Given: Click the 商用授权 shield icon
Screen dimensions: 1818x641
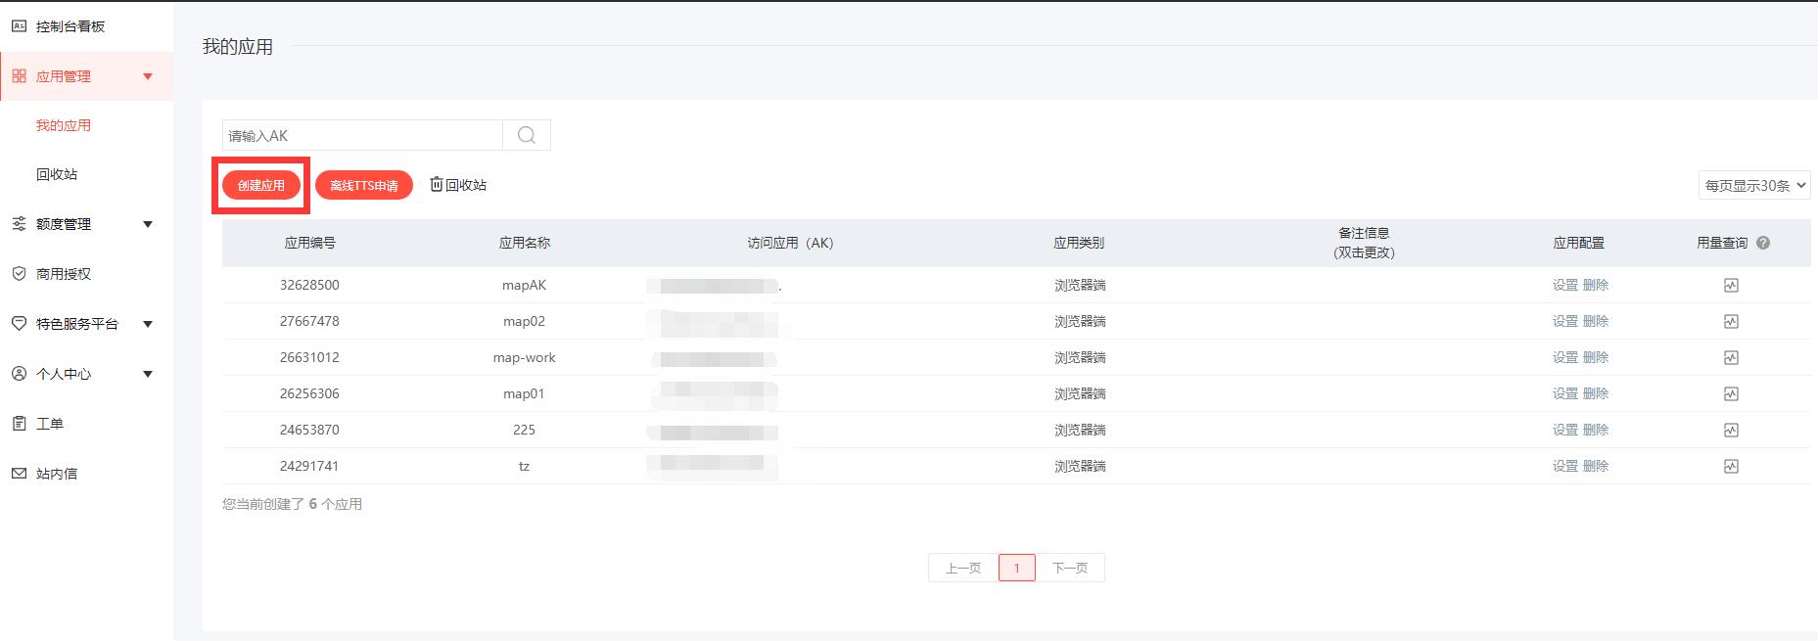Looking at the screenshot, I should 19,274.
